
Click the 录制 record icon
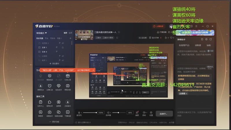click(144, 112)
